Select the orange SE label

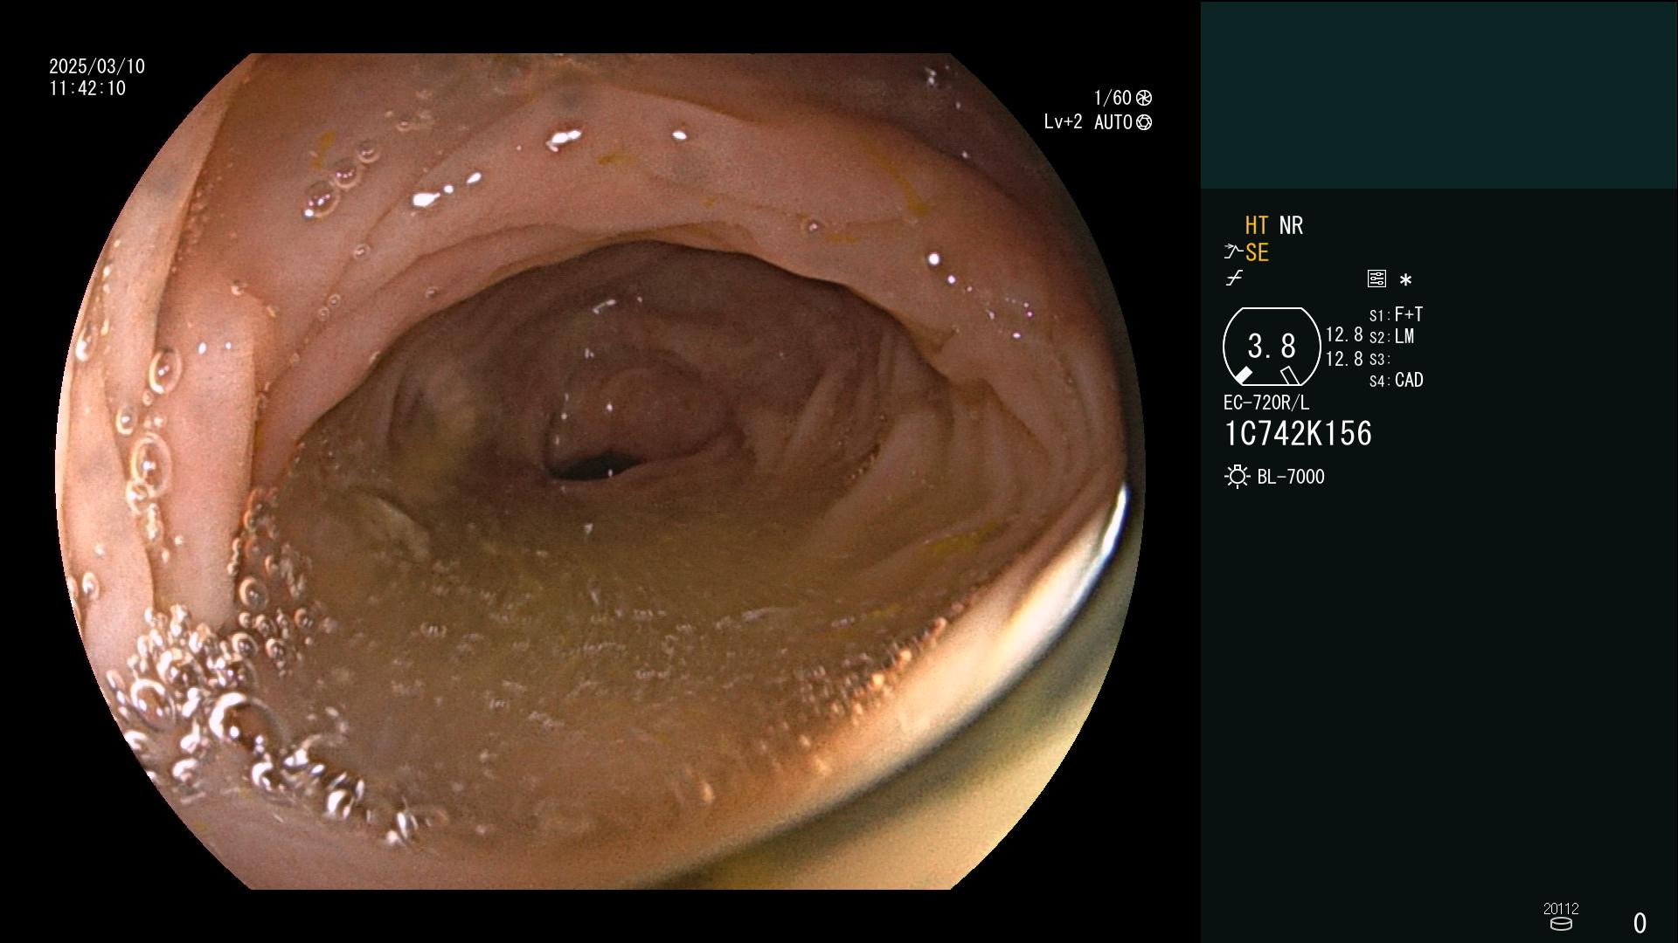pyautogui.click(x=1257, y=253)
